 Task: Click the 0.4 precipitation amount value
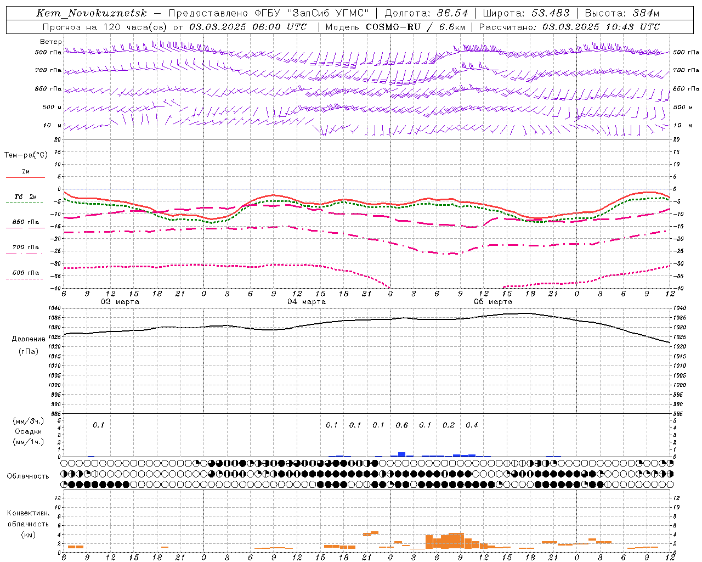point(472,425)
